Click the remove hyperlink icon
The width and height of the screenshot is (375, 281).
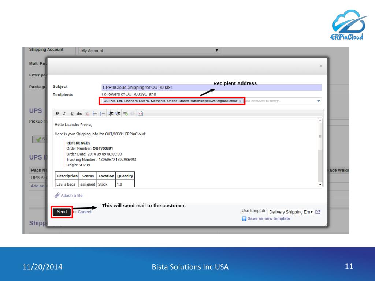tap(133, 113)
